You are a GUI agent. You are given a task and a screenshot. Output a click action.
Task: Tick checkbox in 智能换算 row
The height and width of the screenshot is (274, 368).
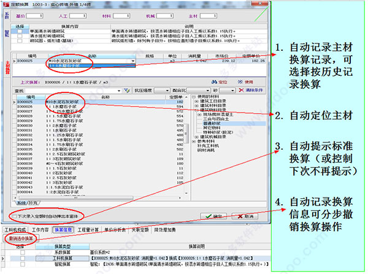23,264
